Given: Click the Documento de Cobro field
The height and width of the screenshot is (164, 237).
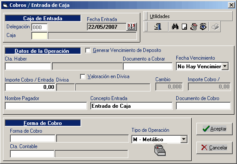Looking at the screenshot, I should tap(203, 106).
